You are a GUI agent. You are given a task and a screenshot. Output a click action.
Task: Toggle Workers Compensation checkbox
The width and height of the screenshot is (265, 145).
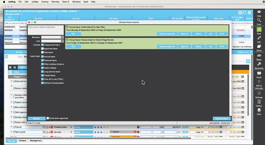pos(42,83)
